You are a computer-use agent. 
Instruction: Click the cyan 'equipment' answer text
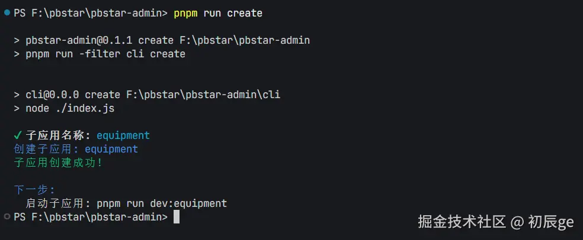tap(123, 135)
